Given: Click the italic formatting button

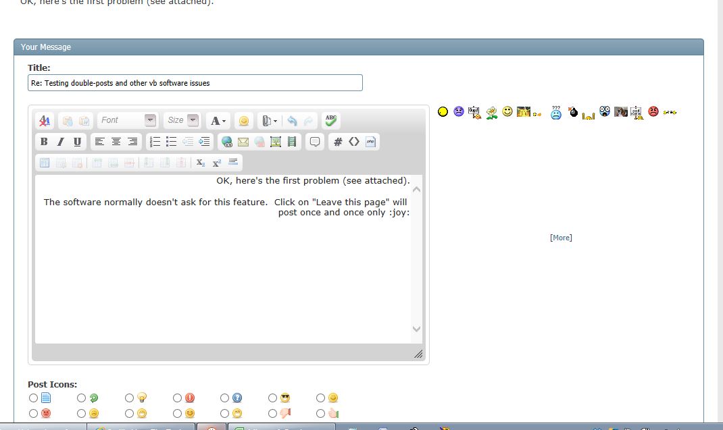Looking at the screenshot, I should (60, 142).
